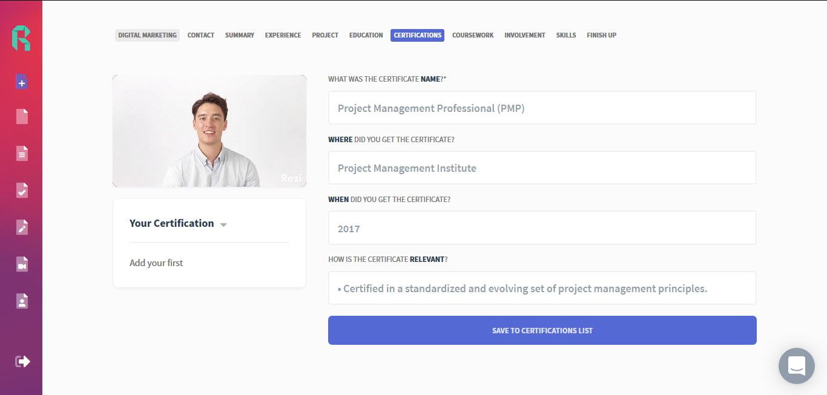The image size is (827, 395).
Task: Create a new document with plus icon
Action: pyautogui.click(x=22, y=82)
